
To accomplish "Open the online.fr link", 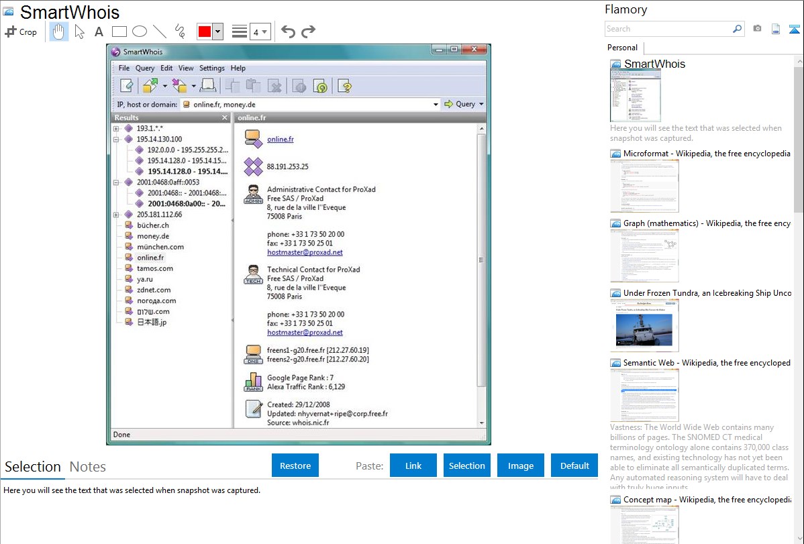I will (281, 140).
